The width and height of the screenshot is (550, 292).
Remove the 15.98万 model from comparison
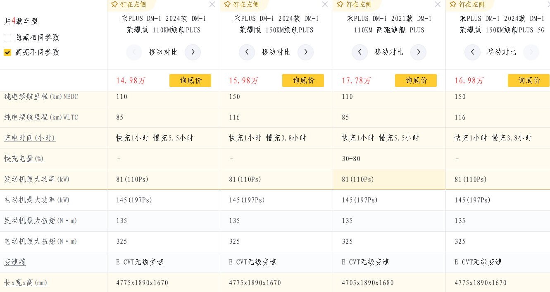tap(325, 5)
